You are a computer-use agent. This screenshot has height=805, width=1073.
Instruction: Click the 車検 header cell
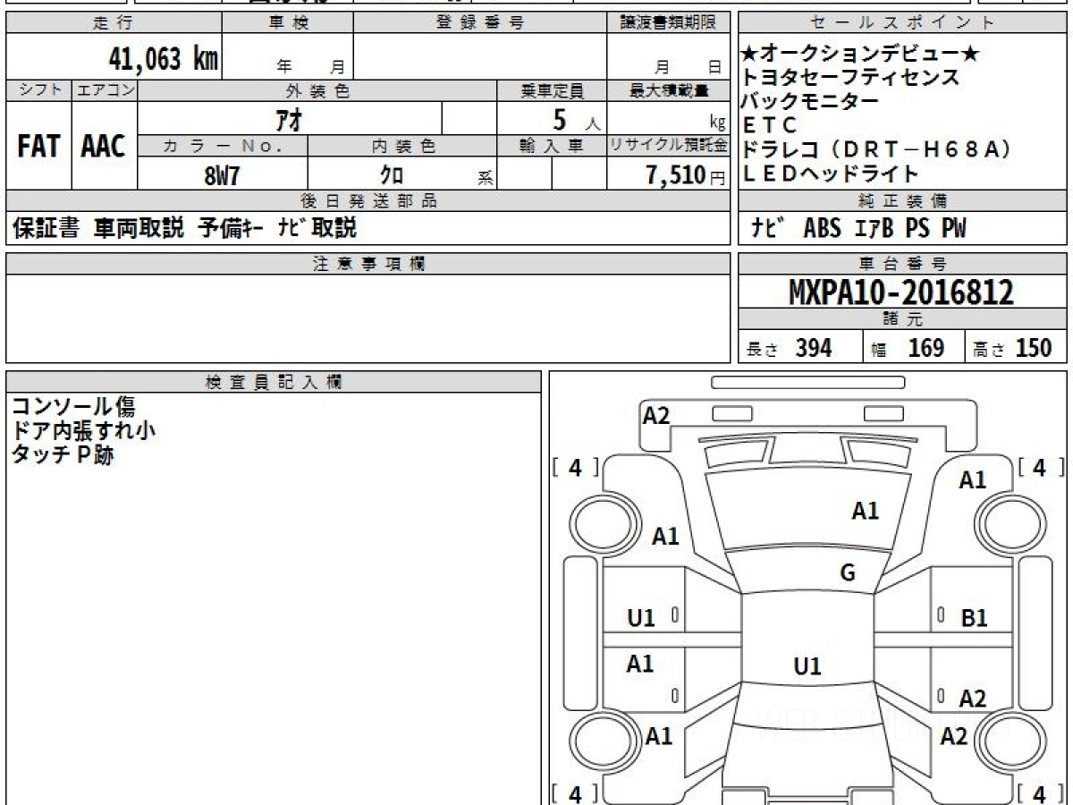pyautogui.click(x=288, y=23)
